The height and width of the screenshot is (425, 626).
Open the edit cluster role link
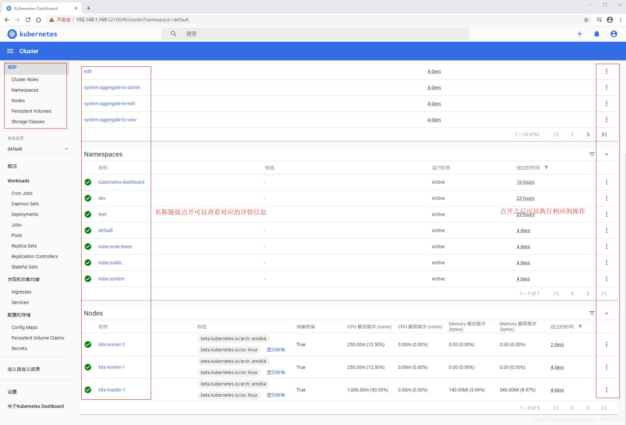88,71
